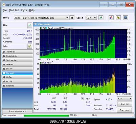136x124 pixels.
Task: Click the Position value 22162 MB
Action: (111, 106)
